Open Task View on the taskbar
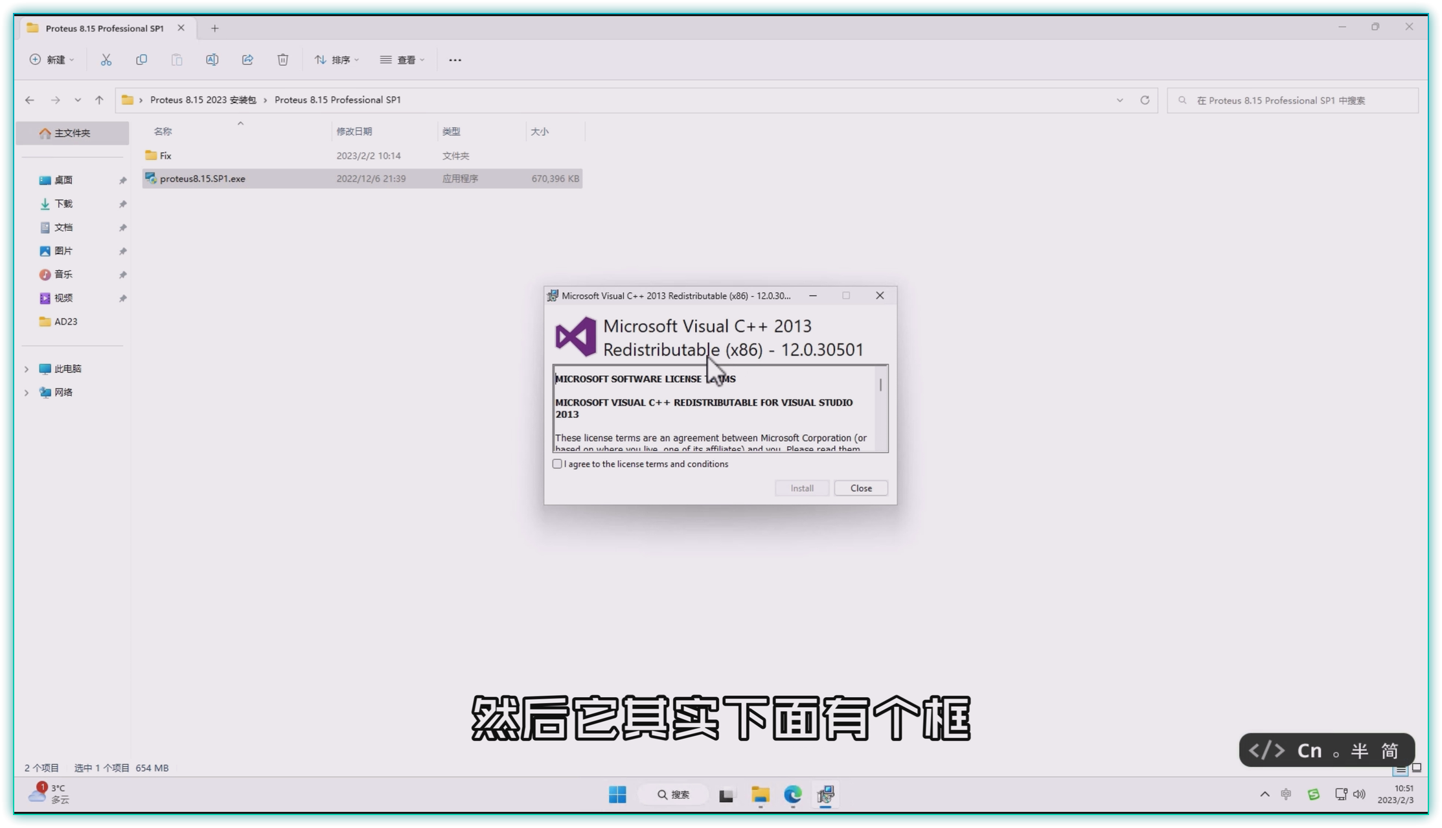 click(x=726, y=794)
